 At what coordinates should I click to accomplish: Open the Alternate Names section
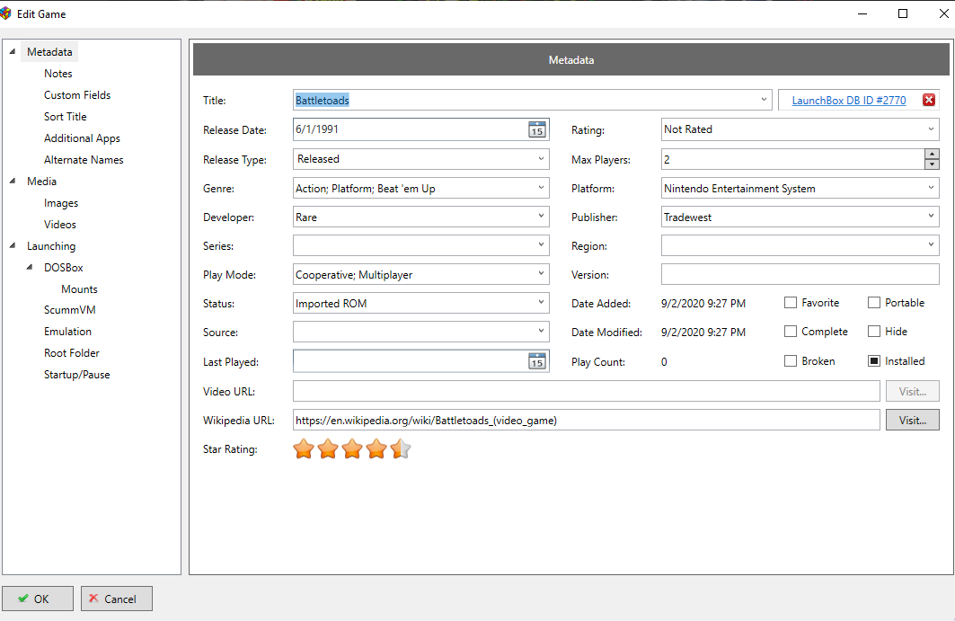[x=84, y=160]
